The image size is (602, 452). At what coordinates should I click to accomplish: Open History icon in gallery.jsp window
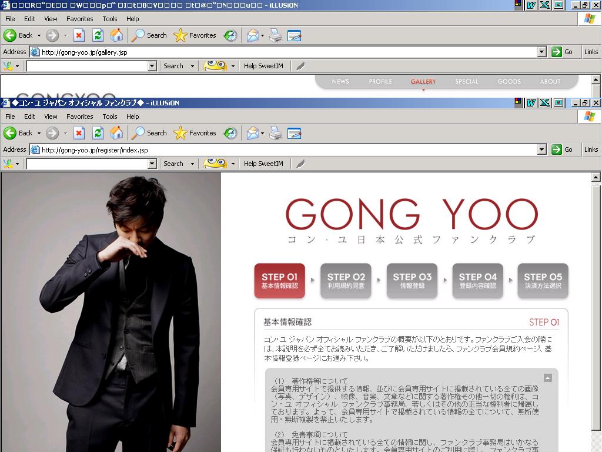[230, 35]
